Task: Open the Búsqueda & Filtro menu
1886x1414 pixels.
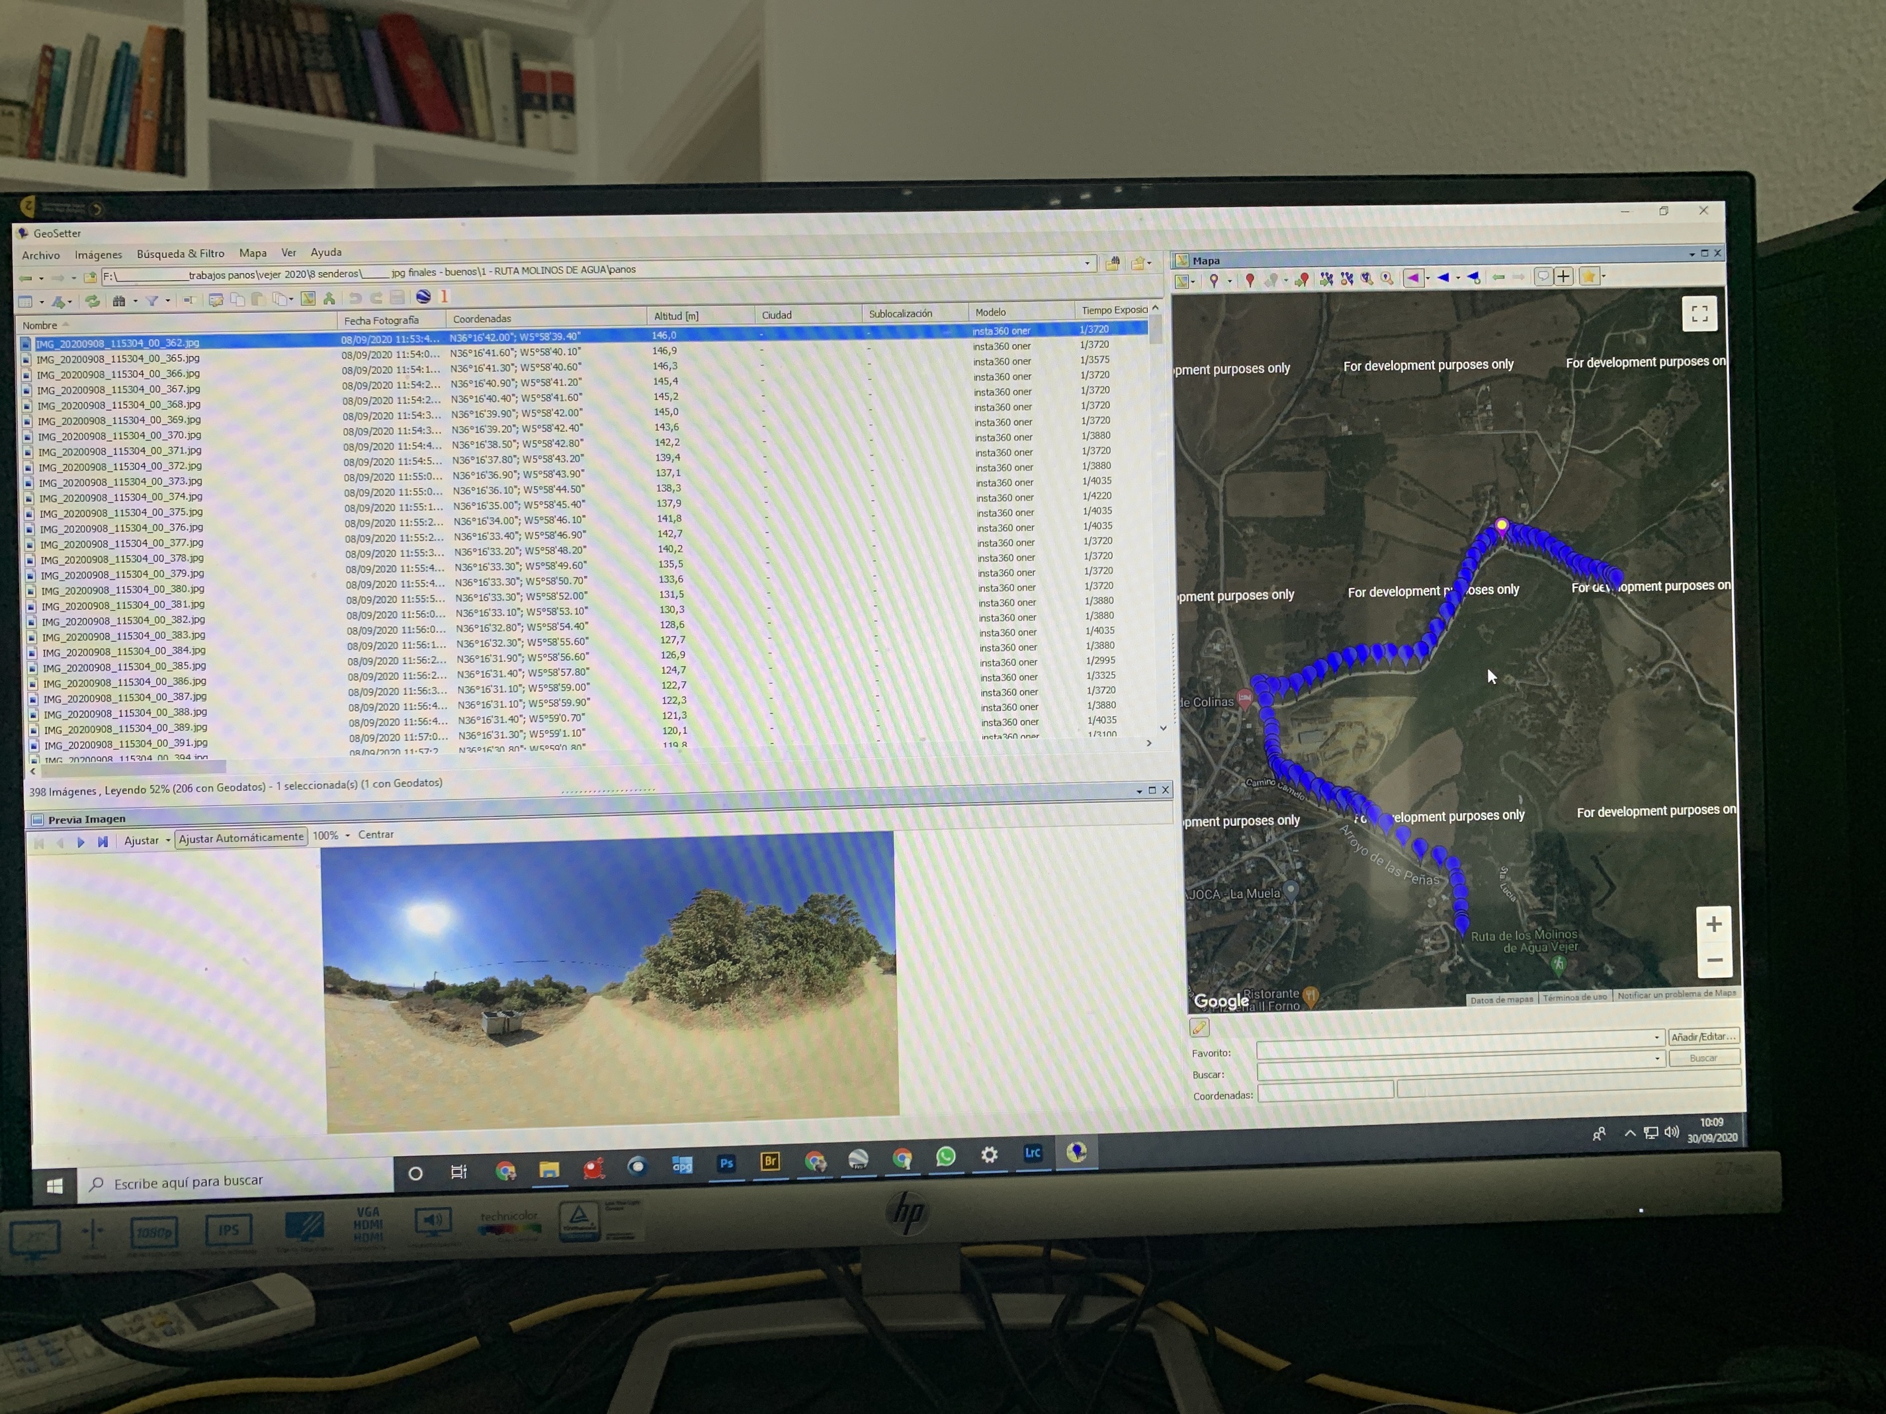Action: click(181, 254)
